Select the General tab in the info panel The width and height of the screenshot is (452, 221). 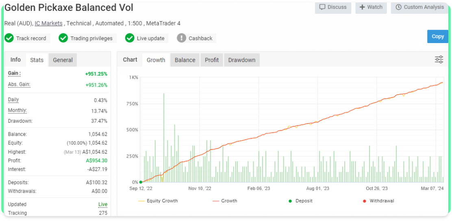pyautogui.click(x=63, y=60)
